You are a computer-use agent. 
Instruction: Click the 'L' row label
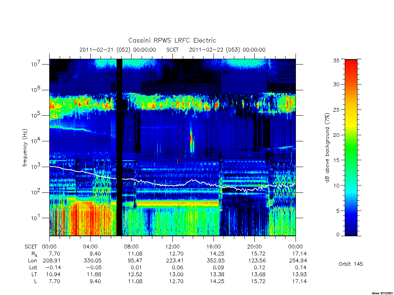click(x=35, y=281)
